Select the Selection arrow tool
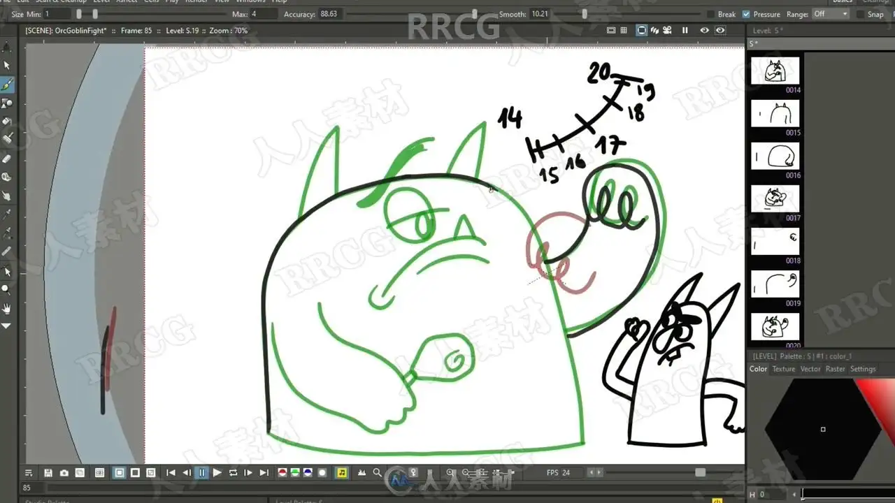Screen dimensions: 895x503 pyautogui.click(x=7, y=65)
